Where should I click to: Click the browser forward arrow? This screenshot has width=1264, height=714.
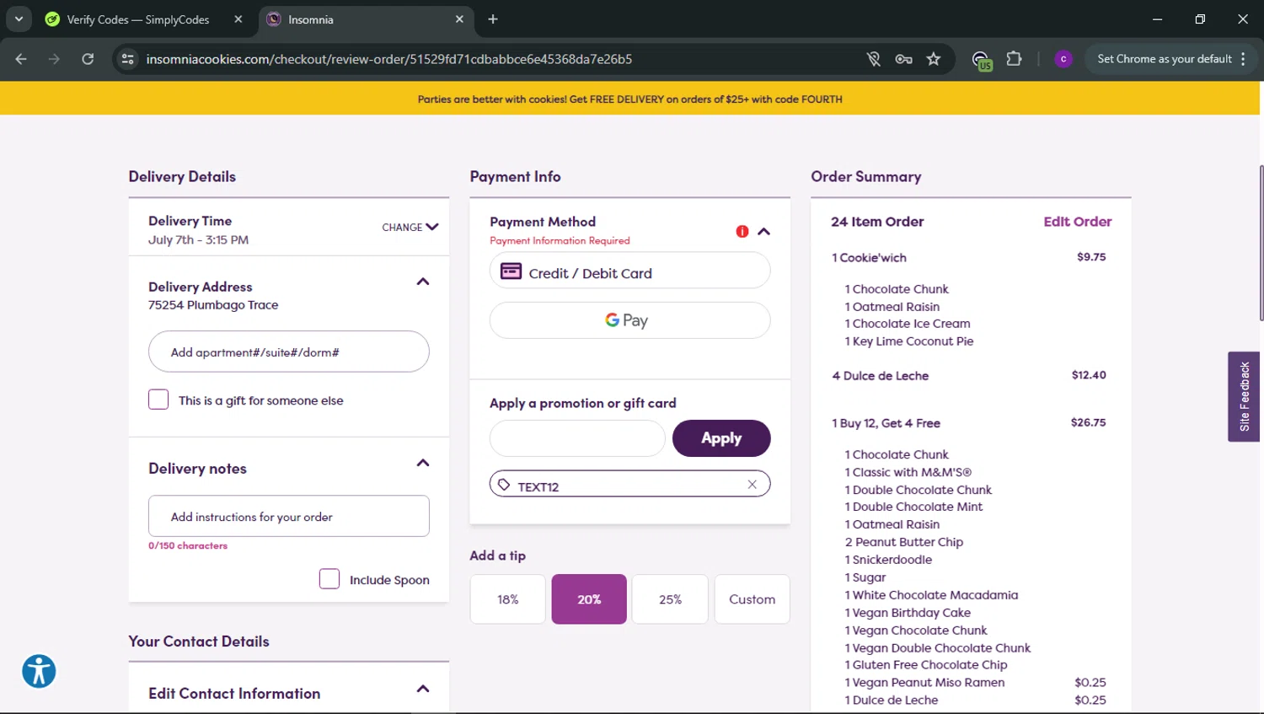coord(54,59)
